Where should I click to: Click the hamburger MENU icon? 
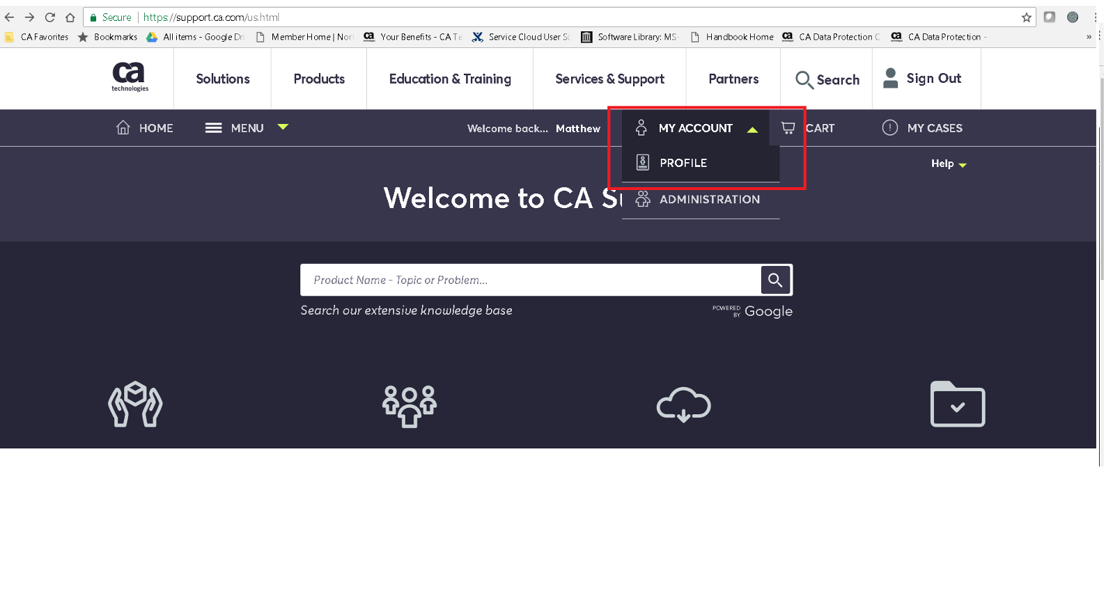click(213, 128)
